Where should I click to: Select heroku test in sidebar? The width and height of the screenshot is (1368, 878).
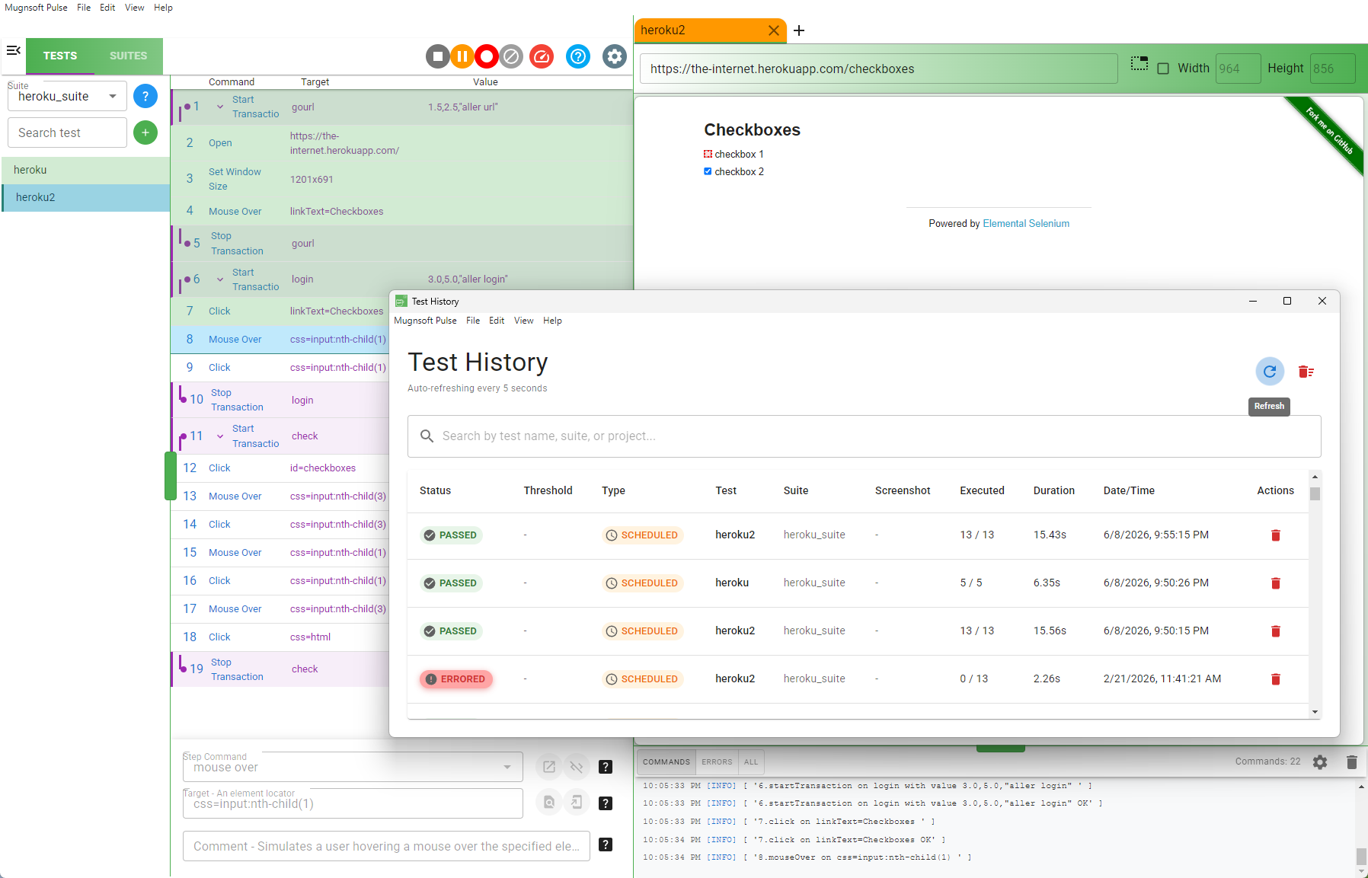(x=86, y=170)
